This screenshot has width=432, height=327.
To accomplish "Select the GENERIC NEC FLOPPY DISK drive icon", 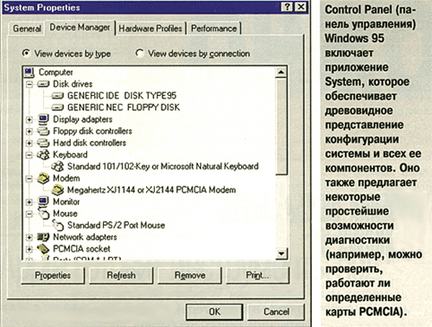I will point(58,107).
